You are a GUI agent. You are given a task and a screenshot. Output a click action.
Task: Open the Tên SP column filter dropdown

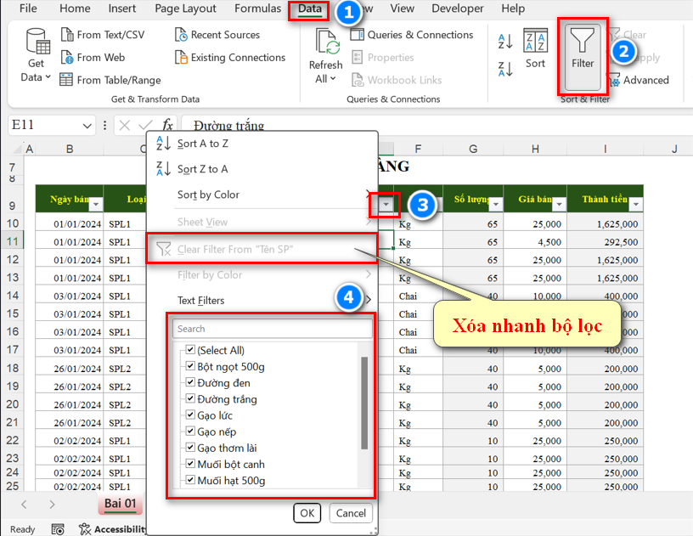pyautogui.click(x=387, y=205)
